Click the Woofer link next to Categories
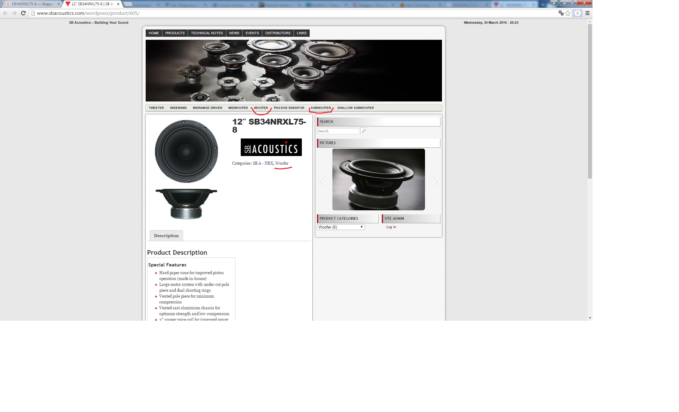This screenshot has width=679, height=412. (x=282, y=163)
